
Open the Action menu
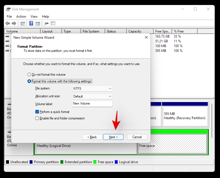pyautogui.click(x=21, y=17)
